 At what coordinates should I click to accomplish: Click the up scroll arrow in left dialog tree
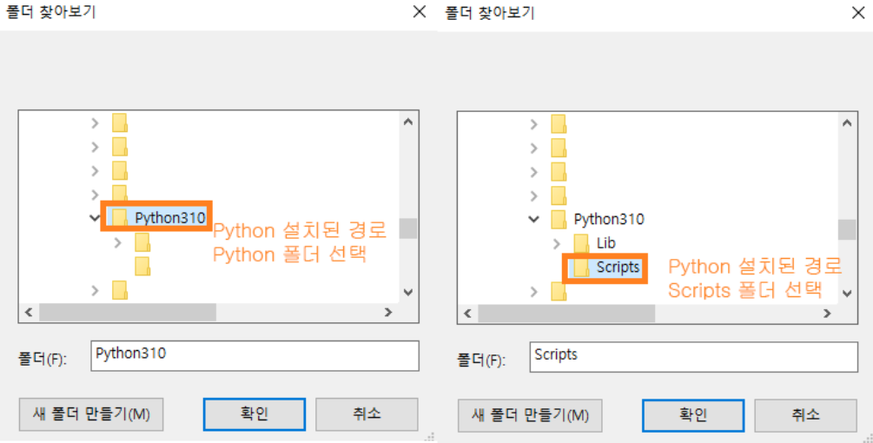pyautogui.click(x=408, y=122)
